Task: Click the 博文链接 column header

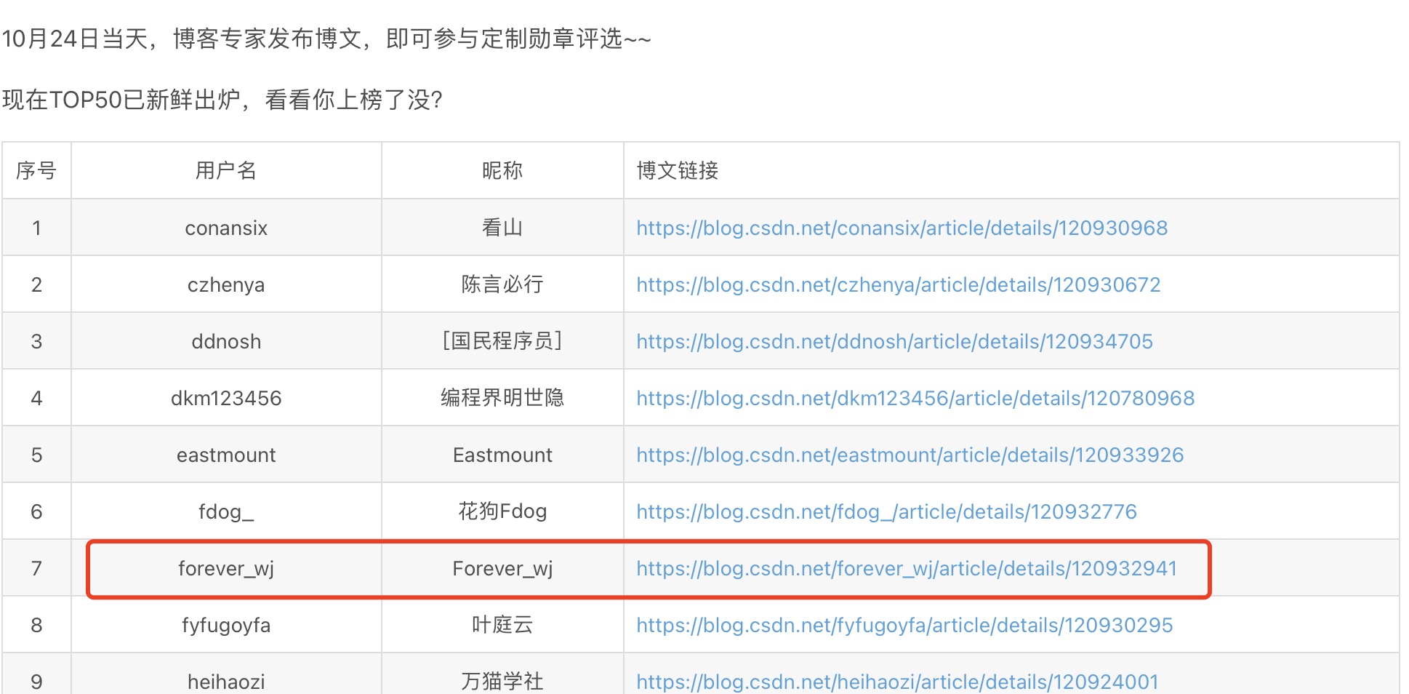Action: (x=1011, y=170)
